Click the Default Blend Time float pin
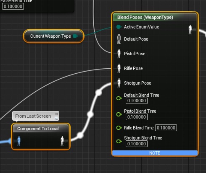The height and width of the screenshot is (173, 206). (119, 98)
